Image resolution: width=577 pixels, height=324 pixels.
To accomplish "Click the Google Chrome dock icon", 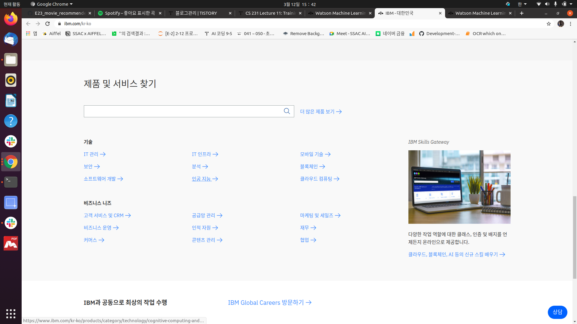I will click(11, 162).
